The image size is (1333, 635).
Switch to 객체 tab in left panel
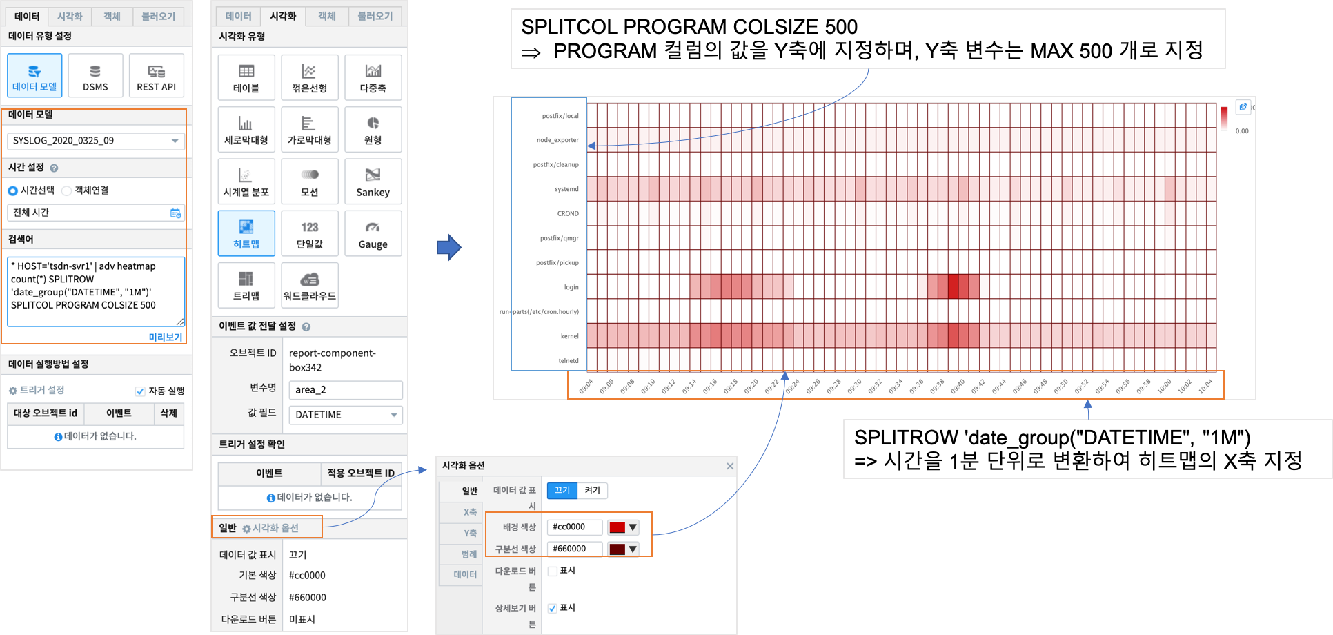[112, 16]
